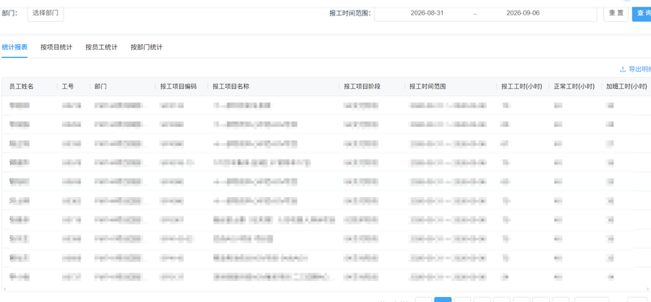
Task: Click the highlighted current page button
Action: coord(443,300)
